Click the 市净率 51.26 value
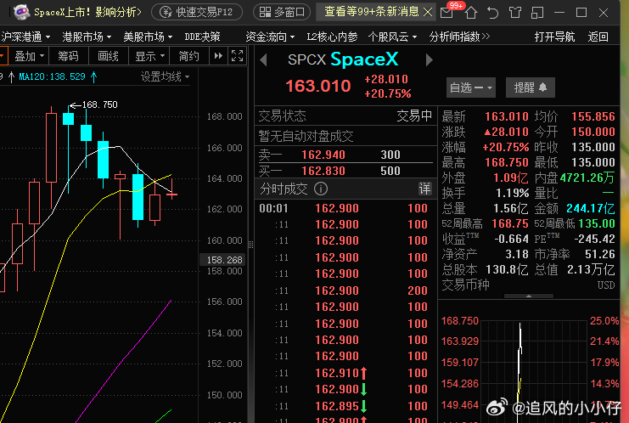Viewport: 629px width, 423px height. tap(600, 254)
